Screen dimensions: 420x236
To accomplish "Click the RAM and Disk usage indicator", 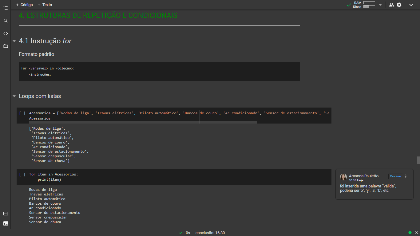I will click(x=364, y=5).
